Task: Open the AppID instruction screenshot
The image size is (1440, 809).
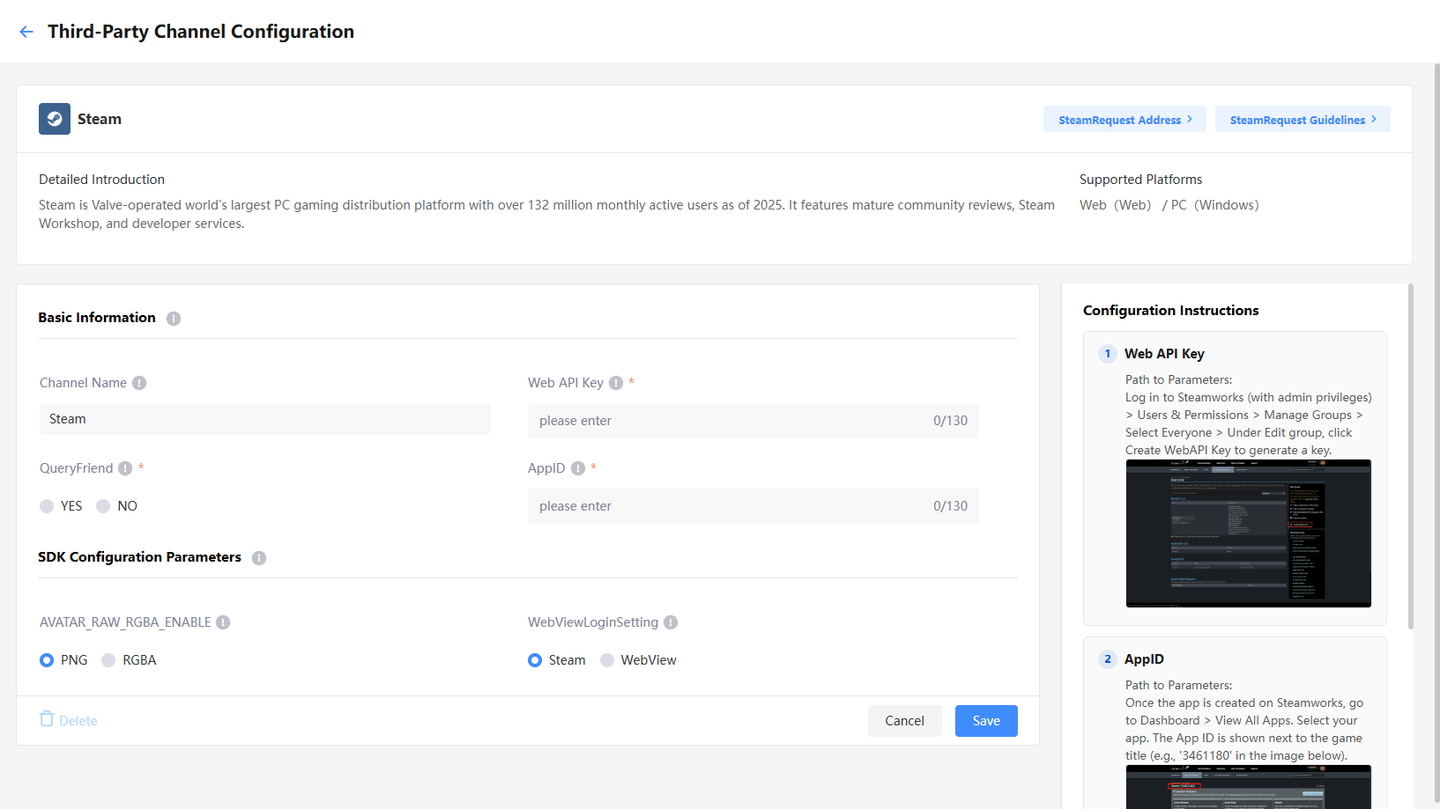Action: [1249, 787]
